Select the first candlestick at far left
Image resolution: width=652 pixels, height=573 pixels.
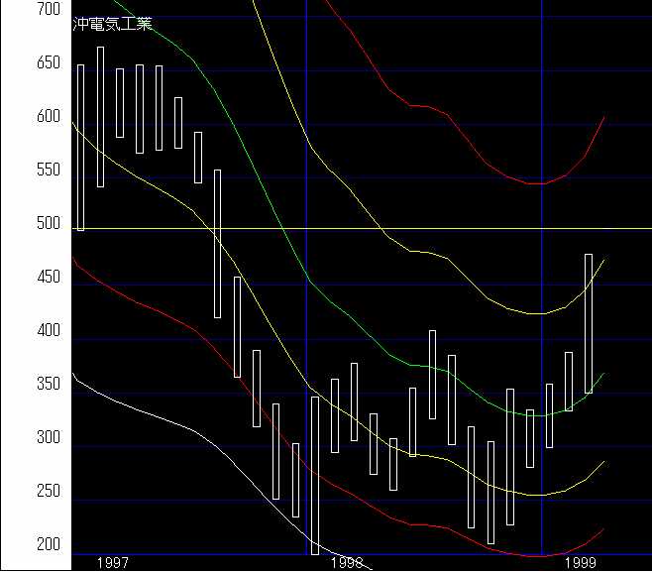click(81, 149)
